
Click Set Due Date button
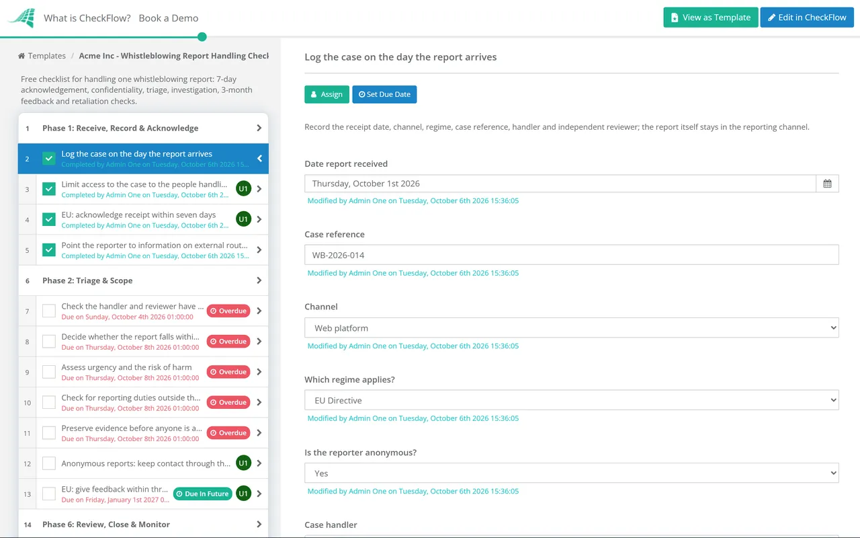384,94
